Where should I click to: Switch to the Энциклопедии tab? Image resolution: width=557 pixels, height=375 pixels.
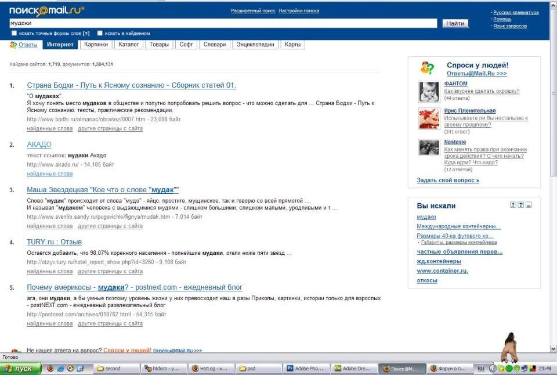pos(255,45)
